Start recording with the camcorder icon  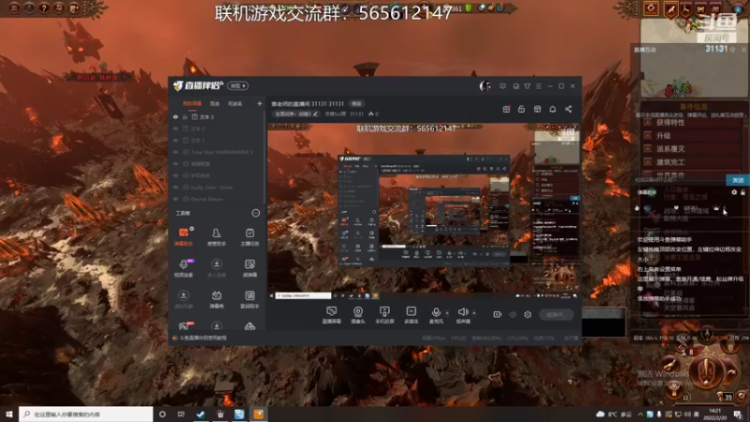pos(498,314)
